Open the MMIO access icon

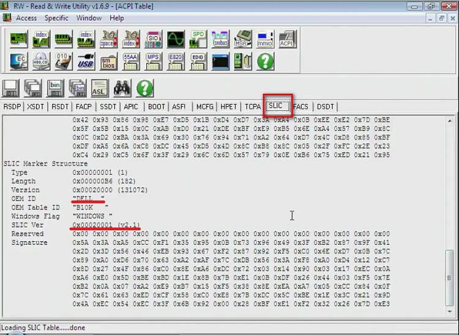tap(265, 39)
